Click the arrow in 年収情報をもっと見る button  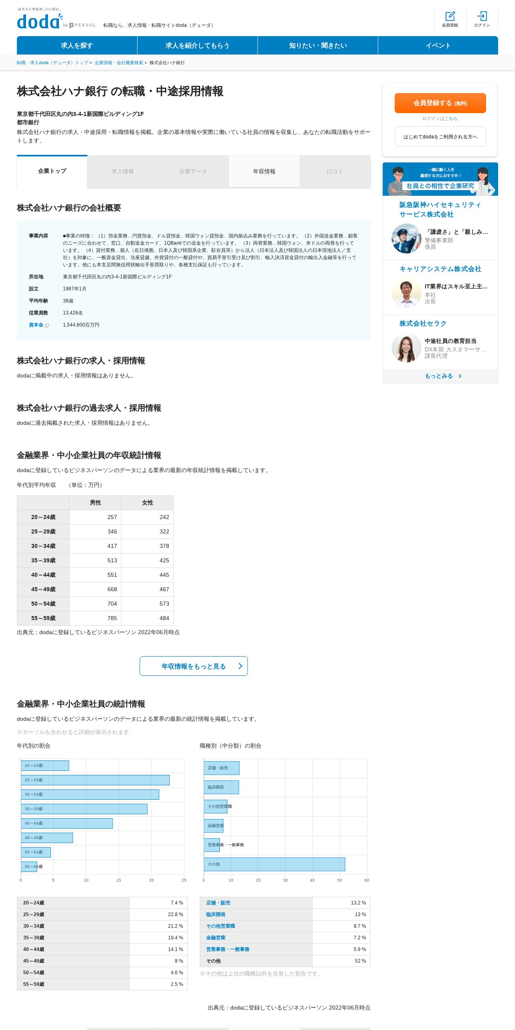tap(240, 666)
